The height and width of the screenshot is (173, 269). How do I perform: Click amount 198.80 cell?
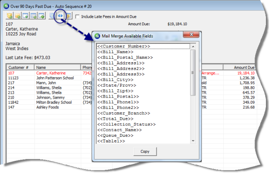(x=249, y=88)
